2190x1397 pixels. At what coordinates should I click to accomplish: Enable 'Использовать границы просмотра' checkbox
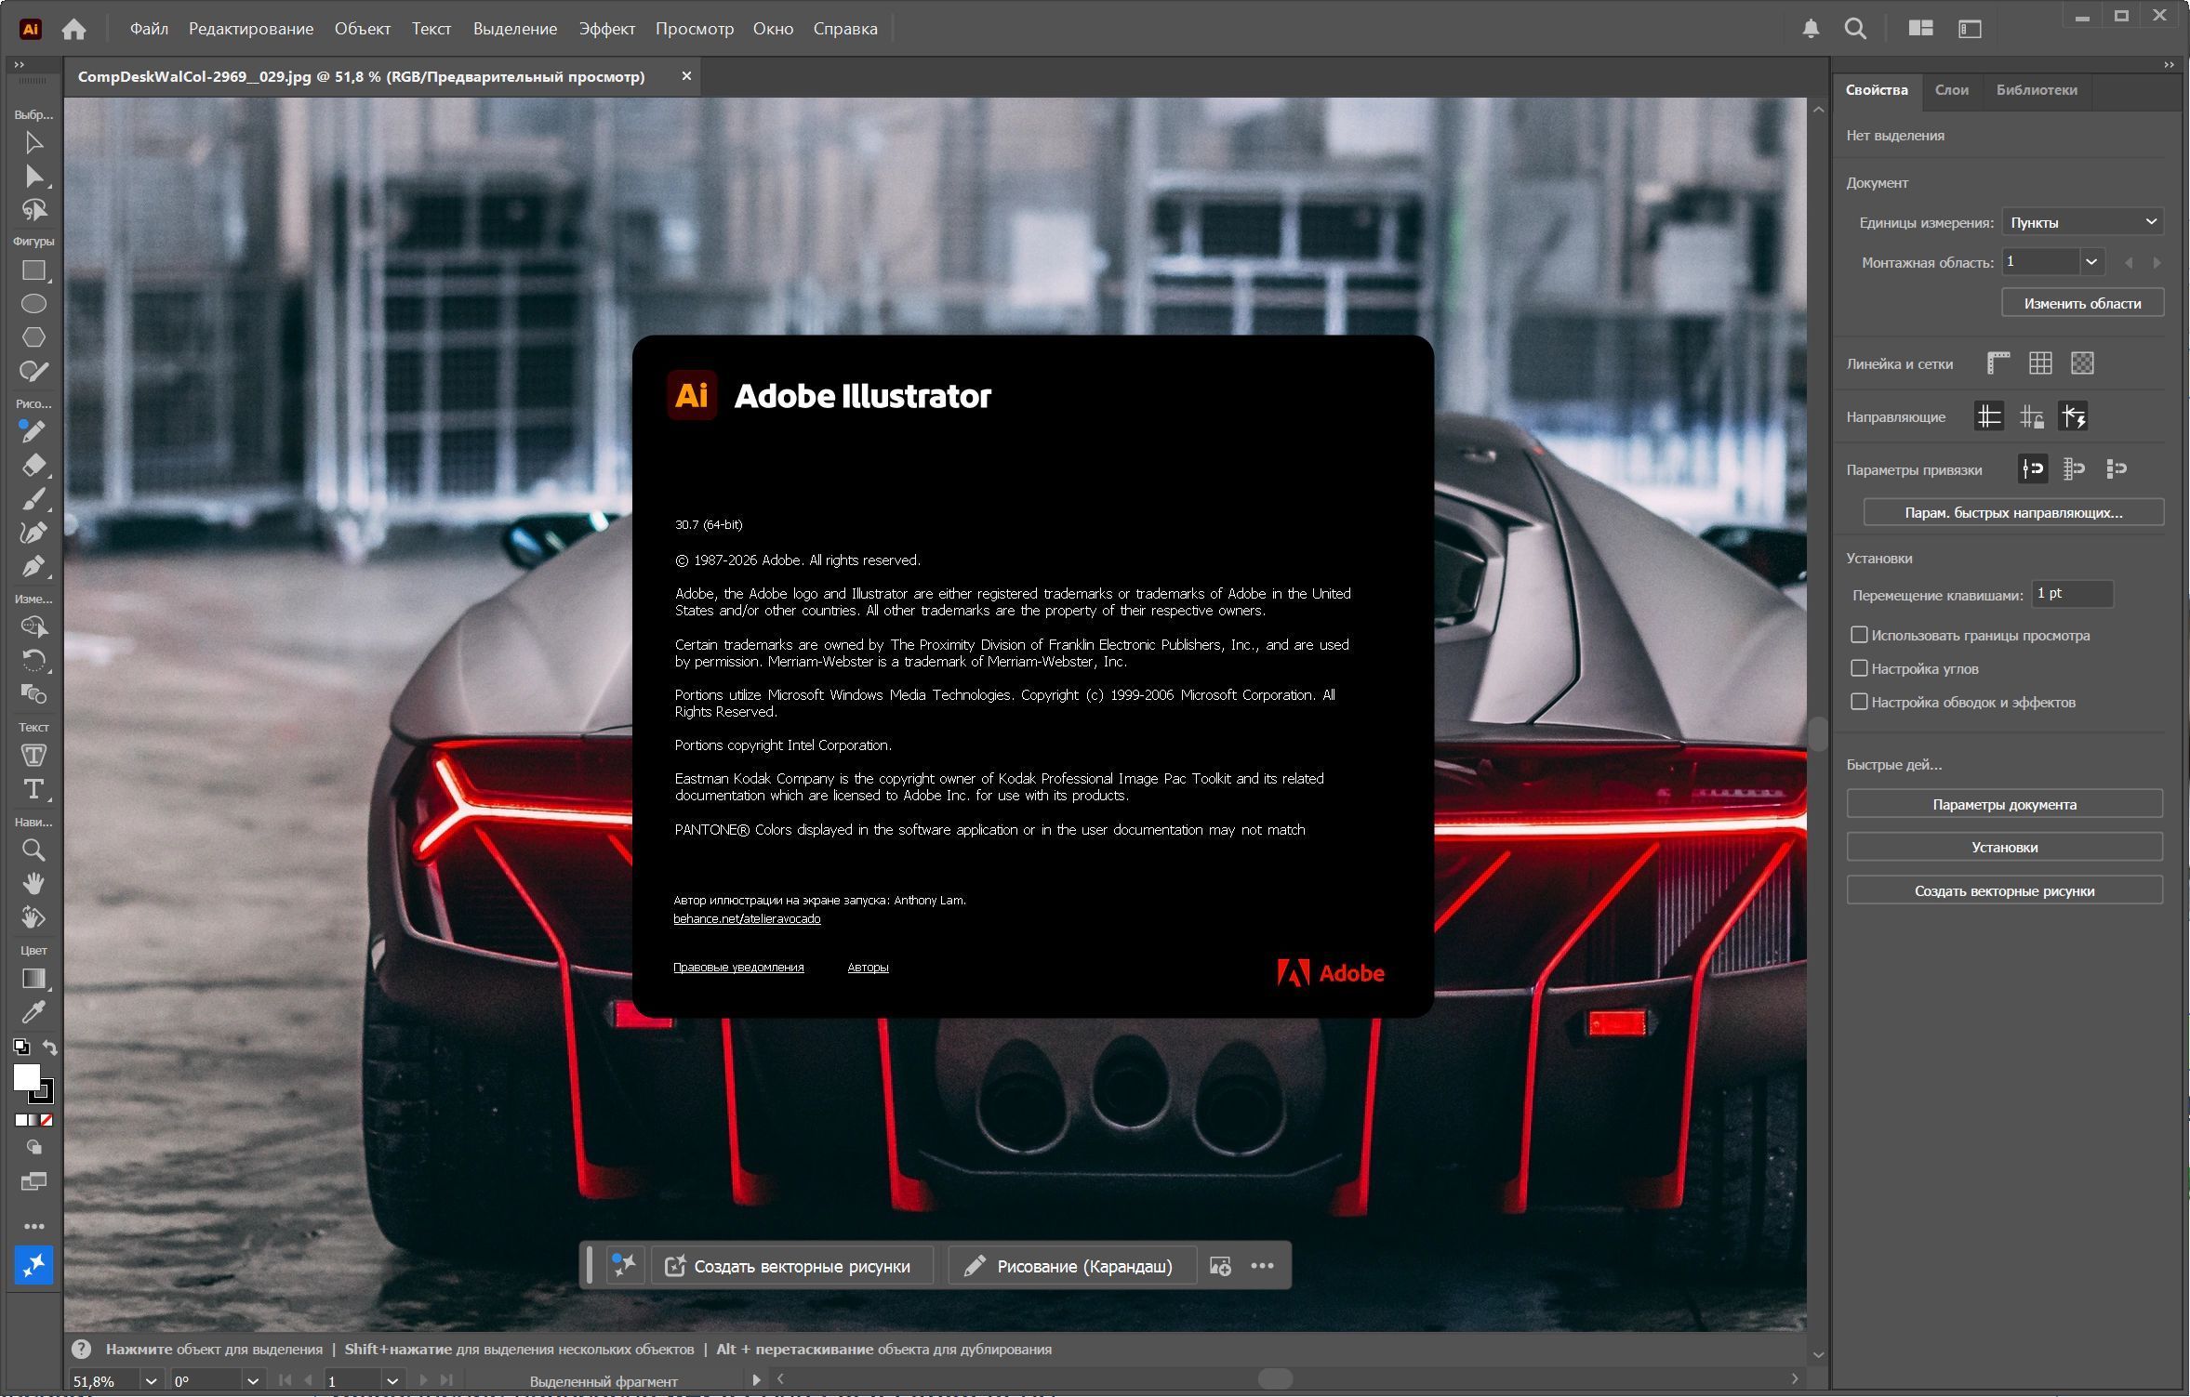click(x=1858, y=635)
